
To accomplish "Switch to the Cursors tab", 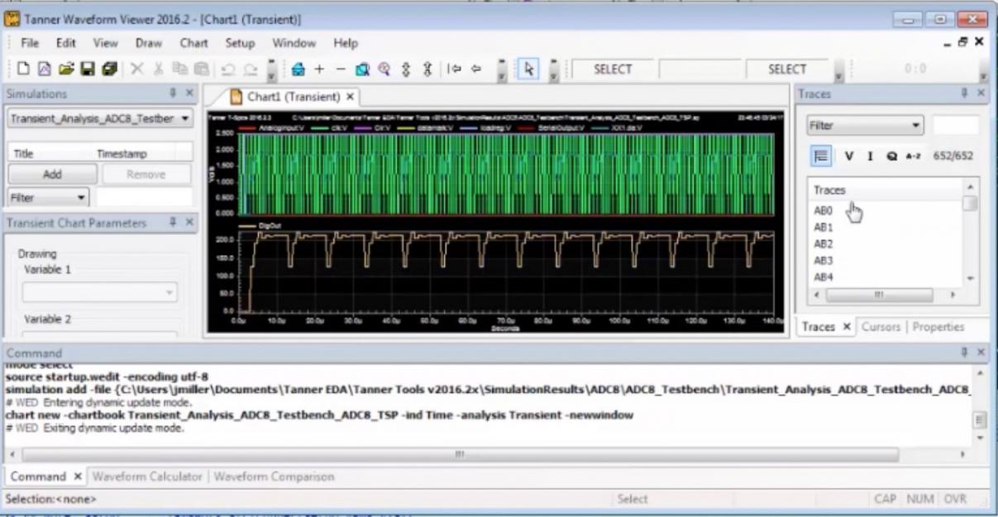I will [881, 327].
